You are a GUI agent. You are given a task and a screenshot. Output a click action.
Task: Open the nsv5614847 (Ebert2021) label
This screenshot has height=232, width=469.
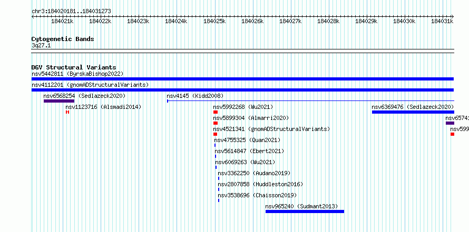click(249, 151)
